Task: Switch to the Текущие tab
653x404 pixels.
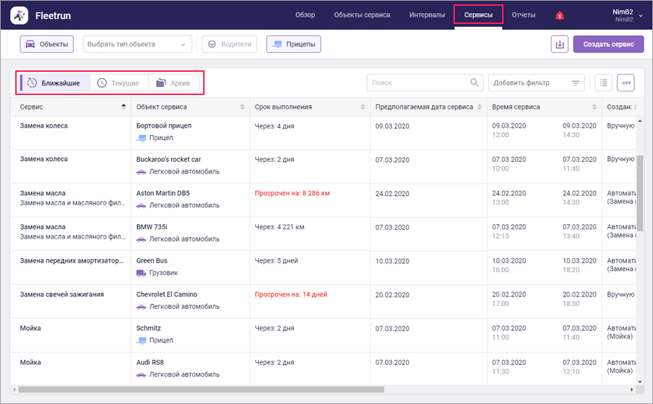Action: pyautogui.click(x=119, y=83)
